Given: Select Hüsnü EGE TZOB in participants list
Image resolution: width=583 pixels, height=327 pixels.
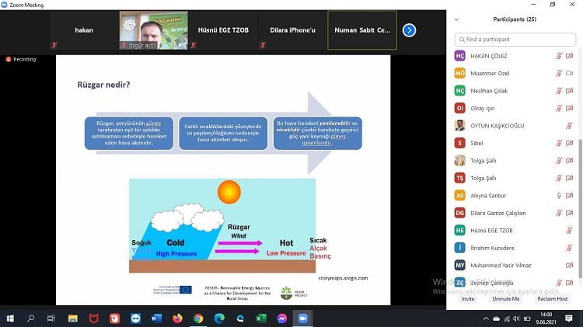Looking at the screenshot, I should pyautogui.click(x=497, y=230).
